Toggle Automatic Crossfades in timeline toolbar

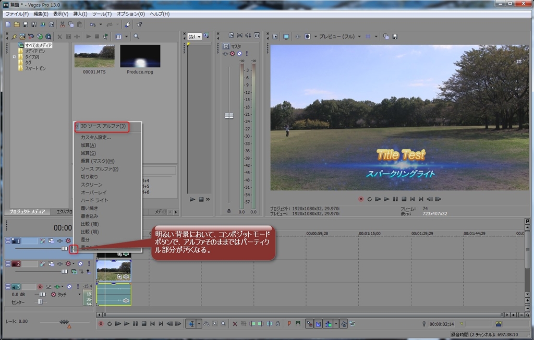(319, 324)
